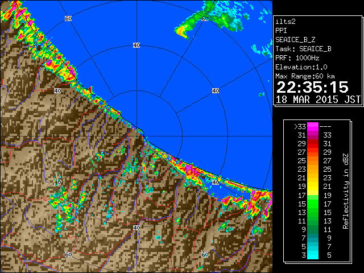Click the 'Elevation:1.0' line

coord(301,67)
